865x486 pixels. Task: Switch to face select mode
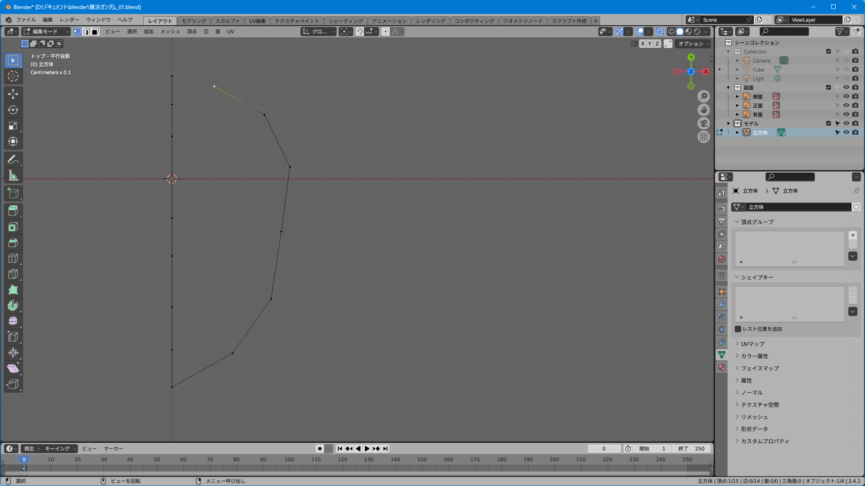click(95, 31)
